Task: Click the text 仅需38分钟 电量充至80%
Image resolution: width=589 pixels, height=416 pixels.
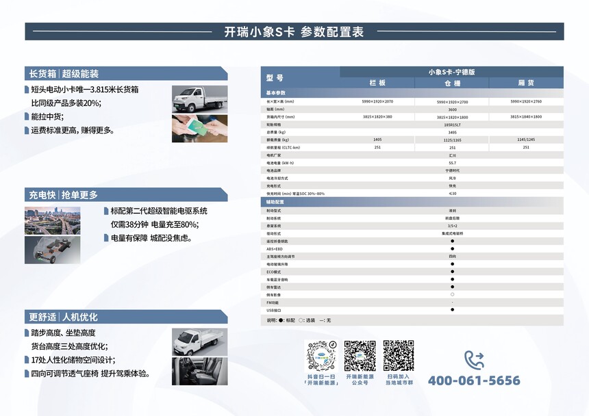Action: point(154,224)
